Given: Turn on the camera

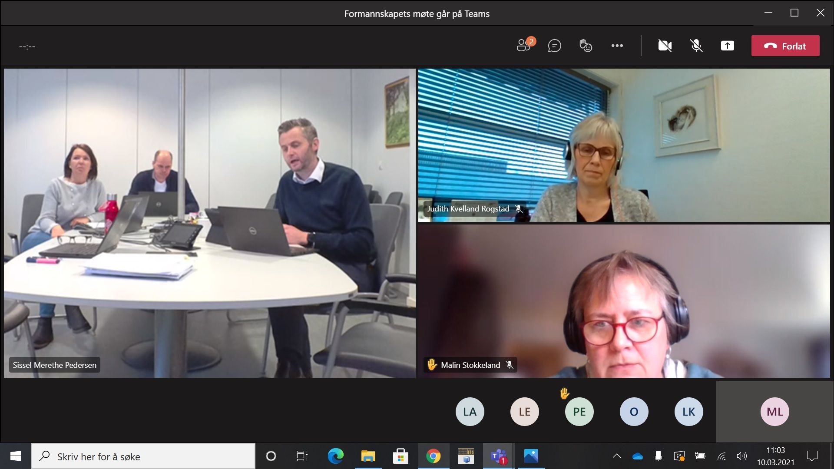Looking at the screenshot, I should [665, 46].
